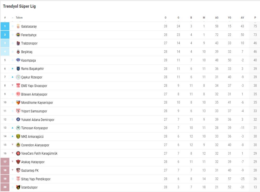Viewport: 260px width, 192px height.
Task: Click Çaykur Rizespor's blue up arrow
Action: click(x=12, y=77)
